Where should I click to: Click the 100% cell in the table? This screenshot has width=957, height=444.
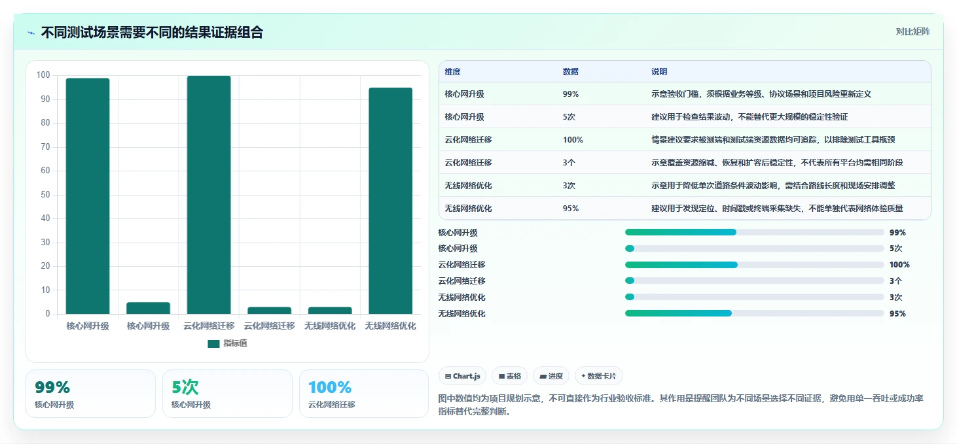pos(573,140)
